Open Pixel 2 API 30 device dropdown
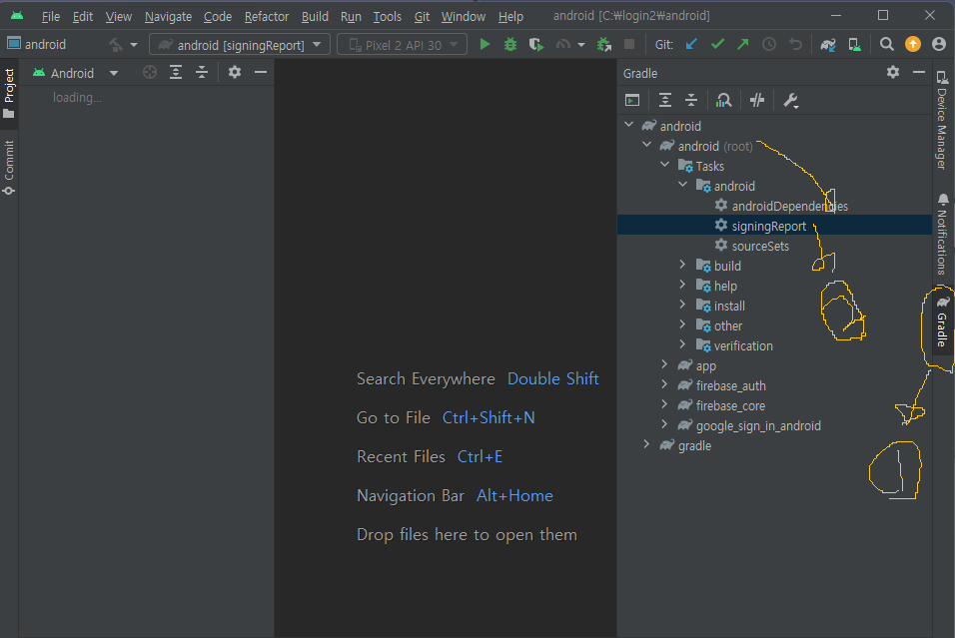Image resolution: width=955 pixels, height=638 pixels. tap(402, 45)
